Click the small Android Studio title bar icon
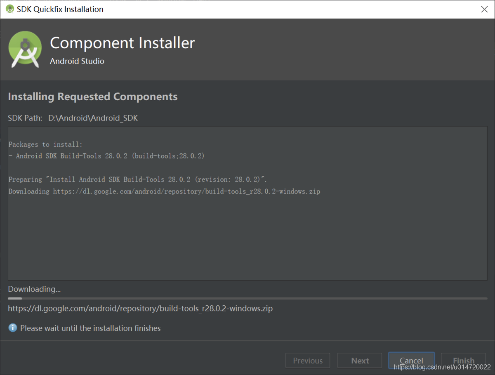495x375 pixels. [x=10, y=9]
